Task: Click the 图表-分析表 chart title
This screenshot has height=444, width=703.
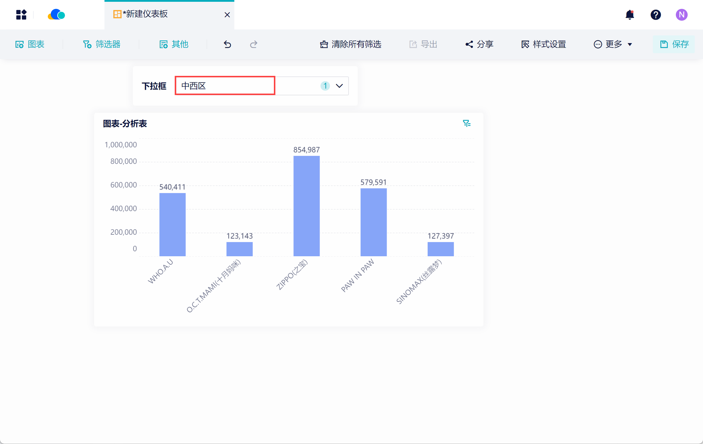Action: [x=125, y=124]
